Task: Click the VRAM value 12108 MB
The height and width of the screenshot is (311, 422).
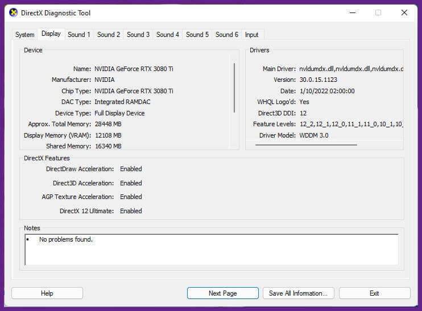Action: 108,135
